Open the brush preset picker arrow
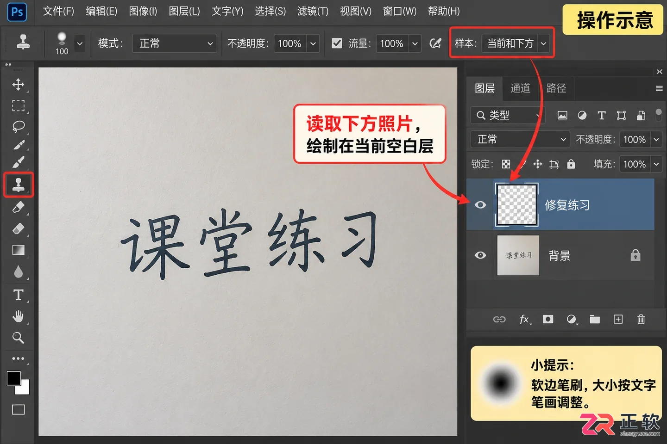This screenshot has height=444, width=667. click(80, 43)
